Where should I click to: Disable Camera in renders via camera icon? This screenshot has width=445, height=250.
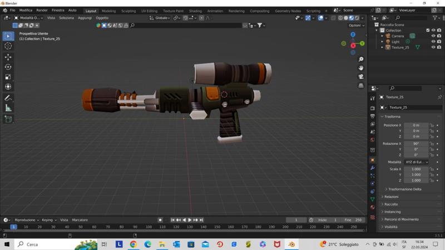439,36
